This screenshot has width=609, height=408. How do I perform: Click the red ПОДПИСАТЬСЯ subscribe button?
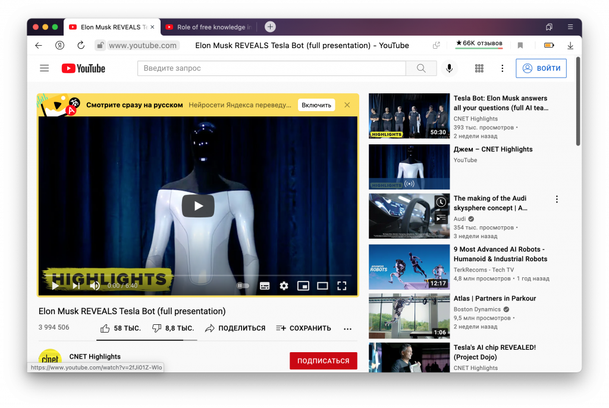click(323, 360)
